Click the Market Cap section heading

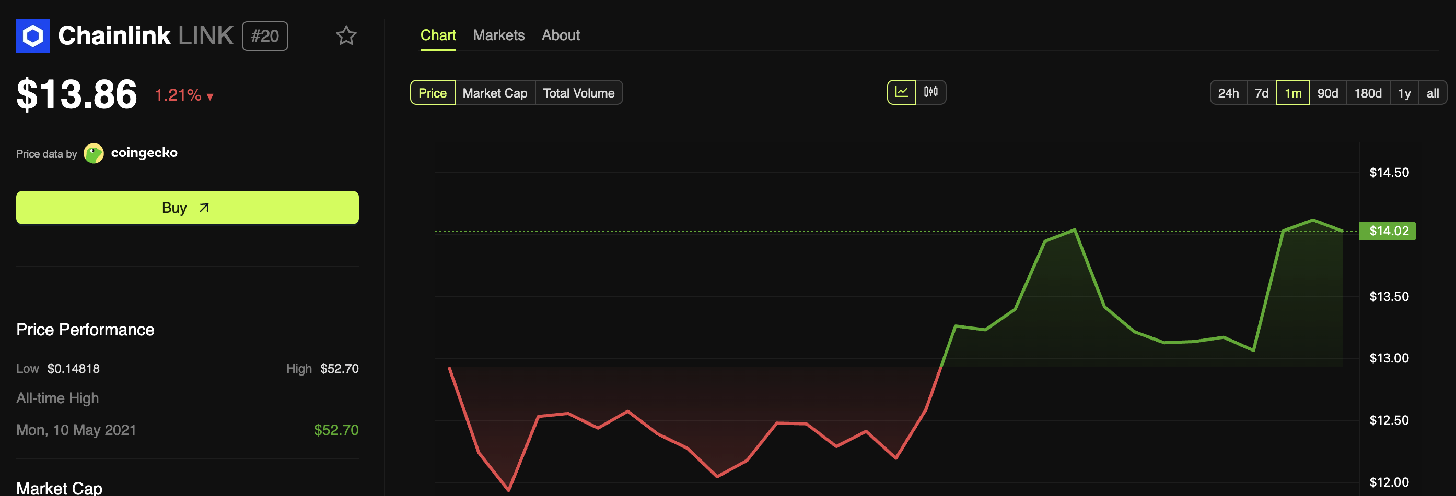60,488
